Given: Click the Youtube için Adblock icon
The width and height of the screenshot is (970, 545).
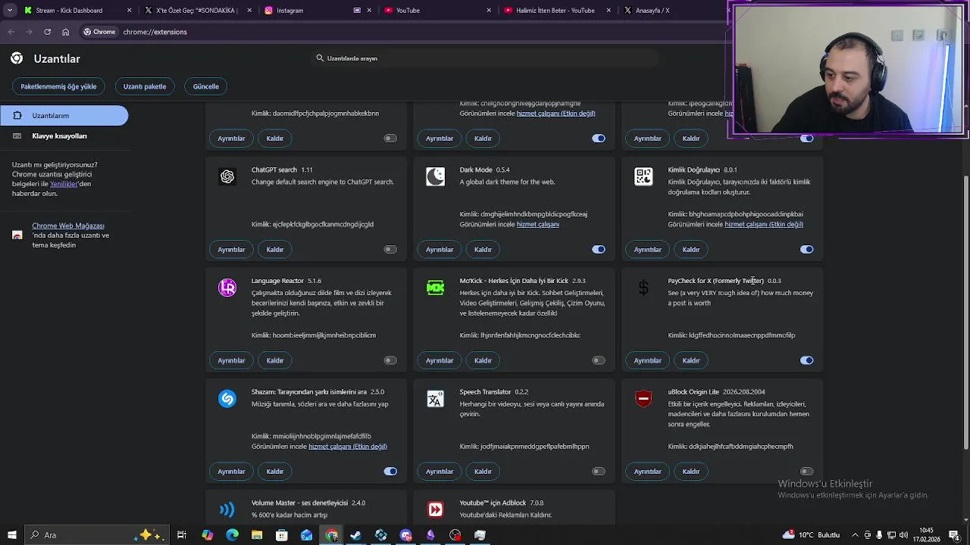Looking at the screenshot, I should [435, 509].
